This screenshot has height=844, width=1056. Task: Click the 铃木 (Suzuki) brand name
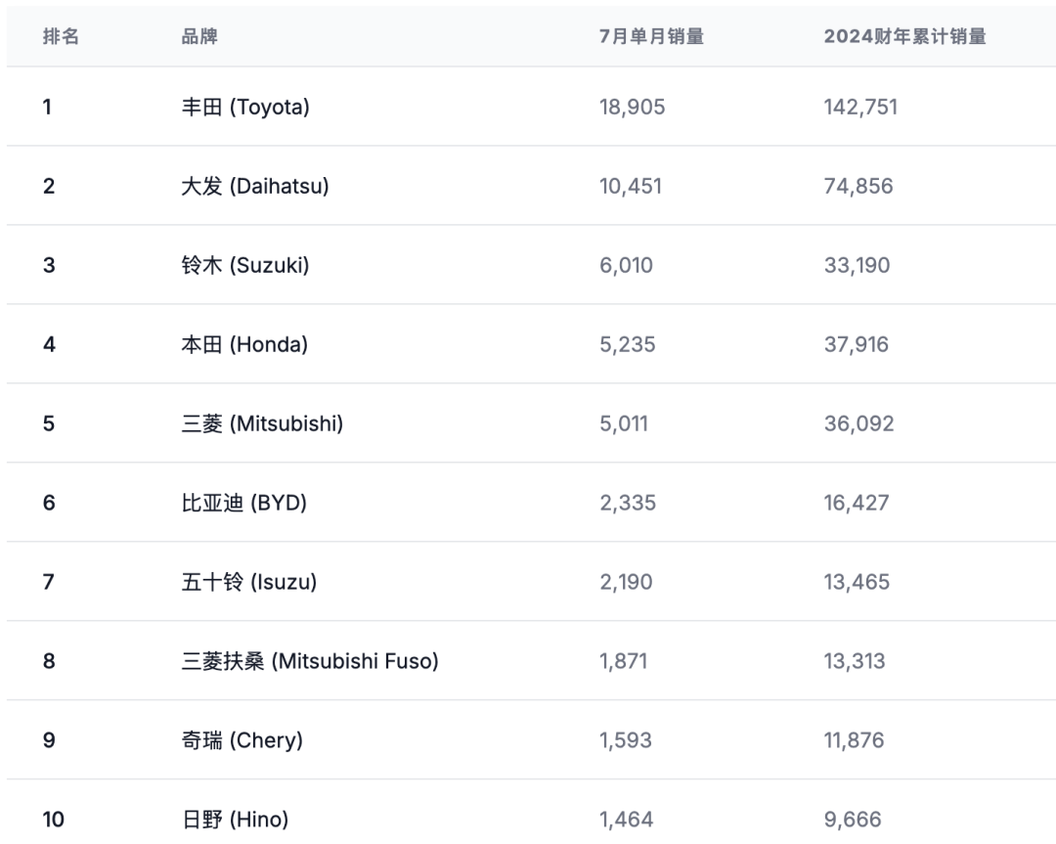pos(245,265)
